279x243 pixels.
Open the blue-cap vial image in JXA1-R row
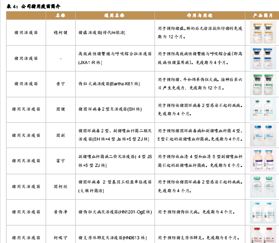coord(263,58)
